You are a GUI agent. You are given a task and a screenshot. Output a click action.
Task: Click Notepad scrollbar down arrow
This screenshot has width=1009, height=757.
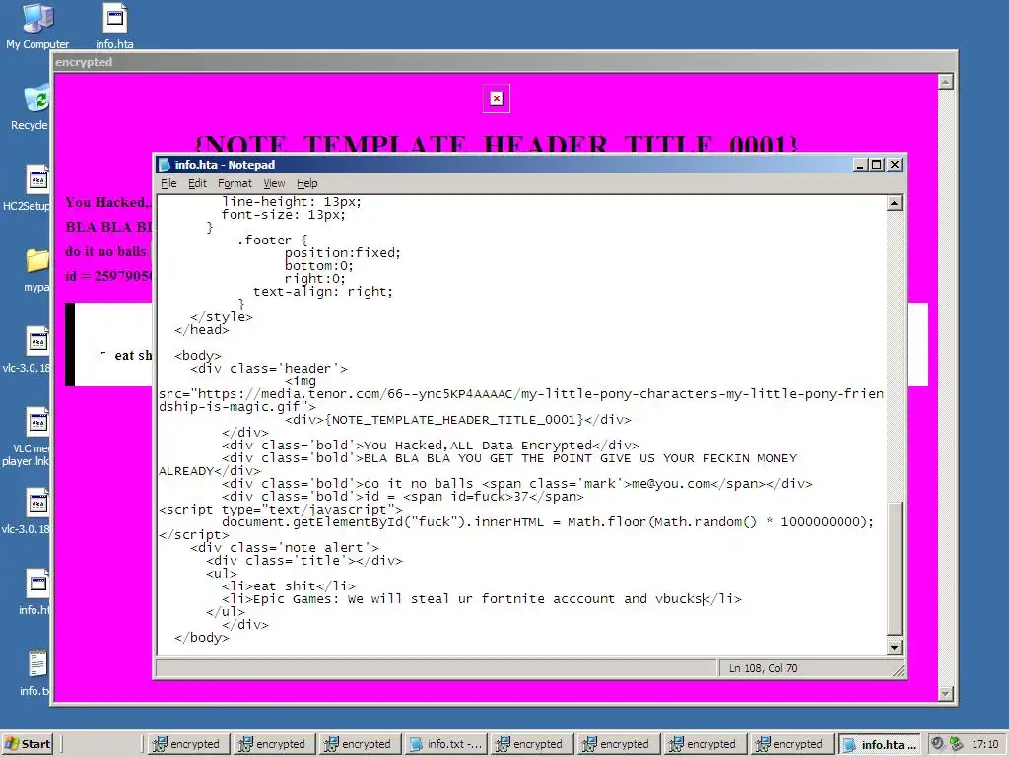pos(894,648)
